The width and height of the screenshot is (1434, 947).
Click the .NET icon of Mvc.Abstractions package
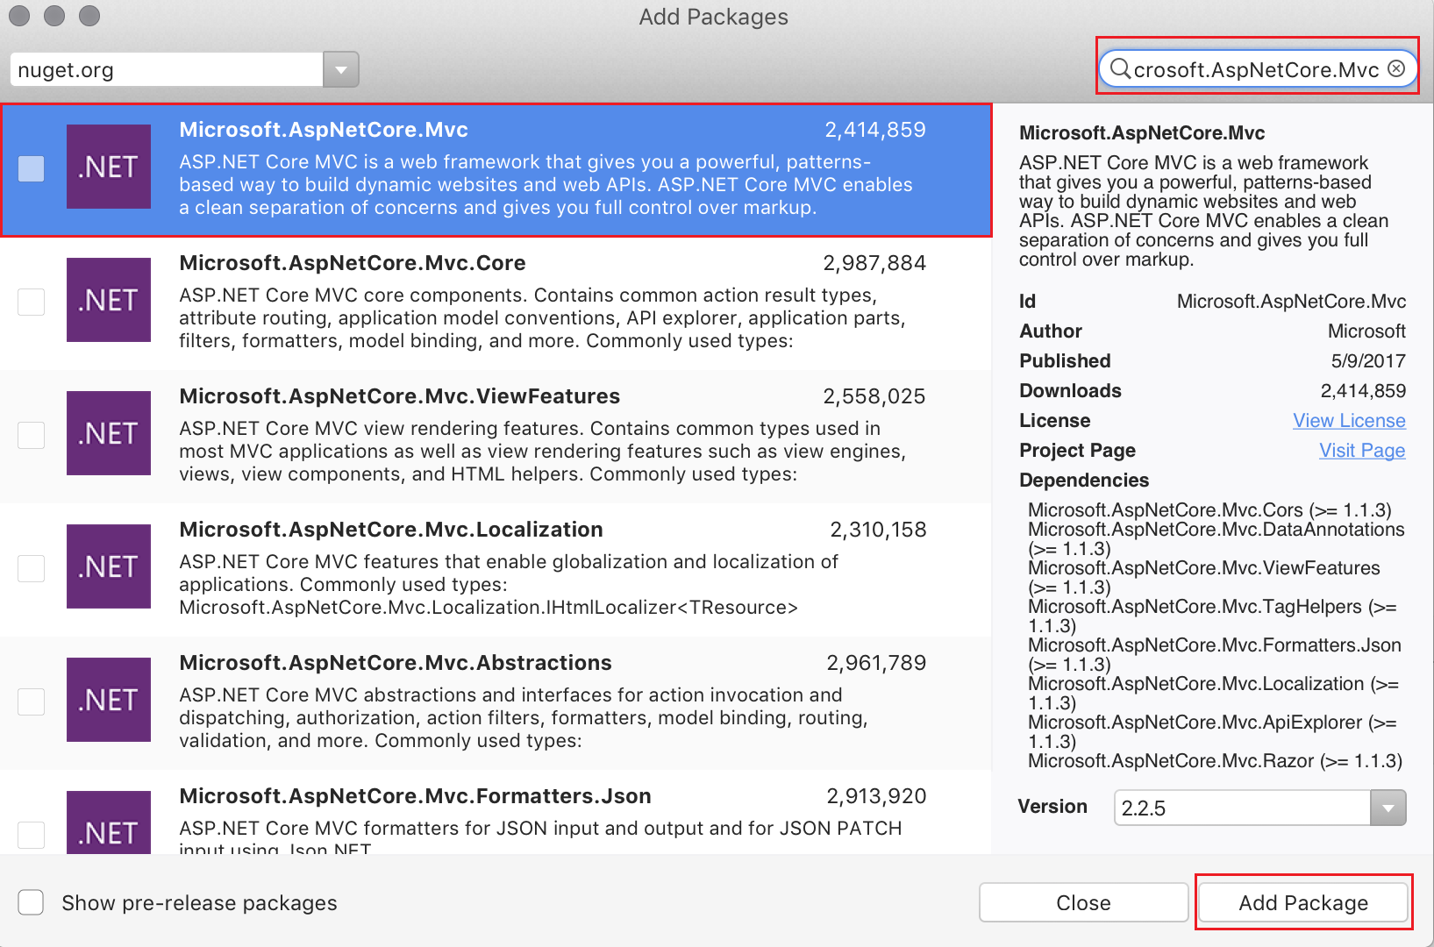pos(109,700)
